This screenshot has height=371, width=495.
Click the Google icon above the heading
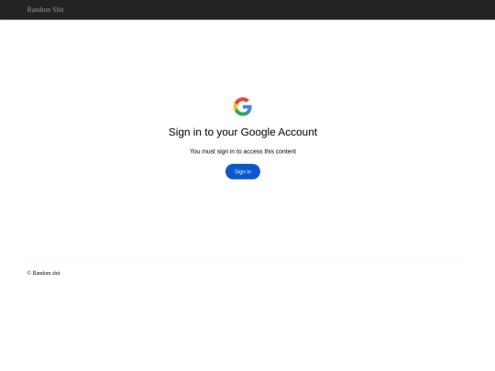242,106
